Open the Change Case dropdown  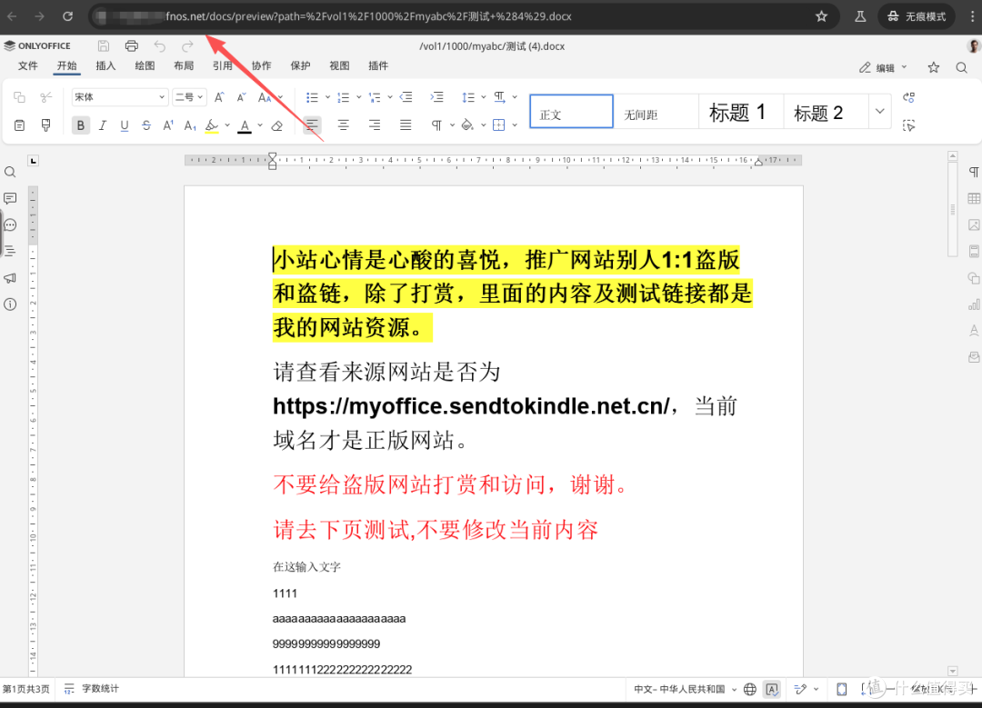(270, 97)
